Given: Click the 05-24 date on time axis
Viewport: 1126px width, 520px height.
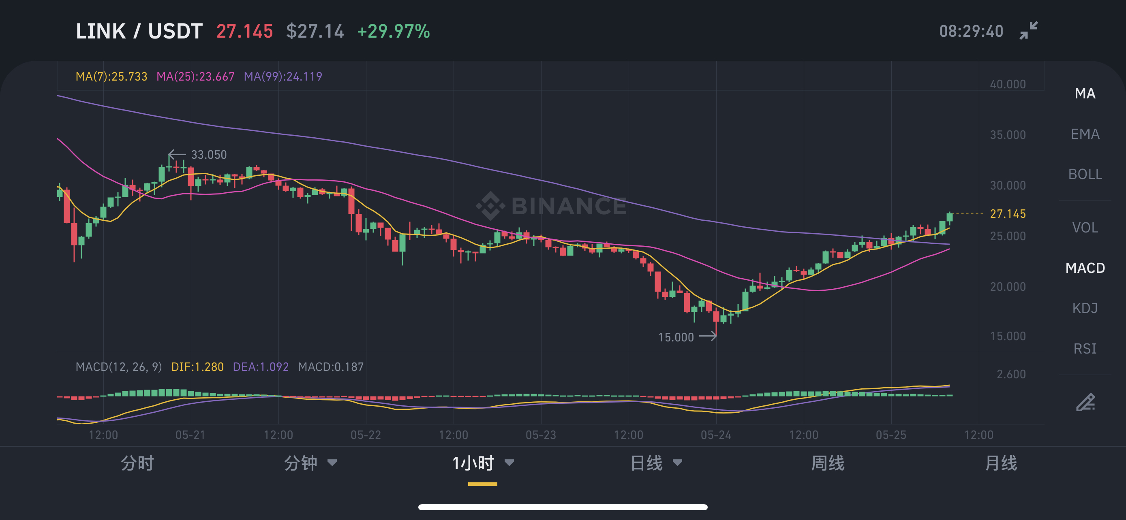Looking at the screenshot, I should click(715, 435).
